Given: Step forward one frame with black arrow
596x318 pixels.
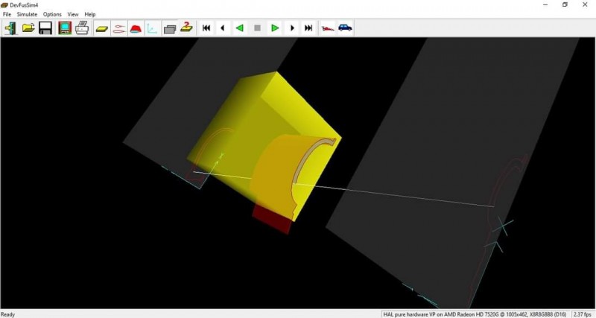Looking at the screenshot, I should click(x=292, y=28).
